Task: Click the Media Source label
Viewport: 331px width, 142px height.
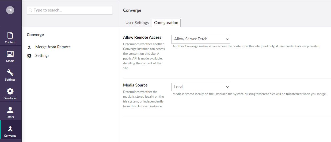Action: [x=135, y=85]
